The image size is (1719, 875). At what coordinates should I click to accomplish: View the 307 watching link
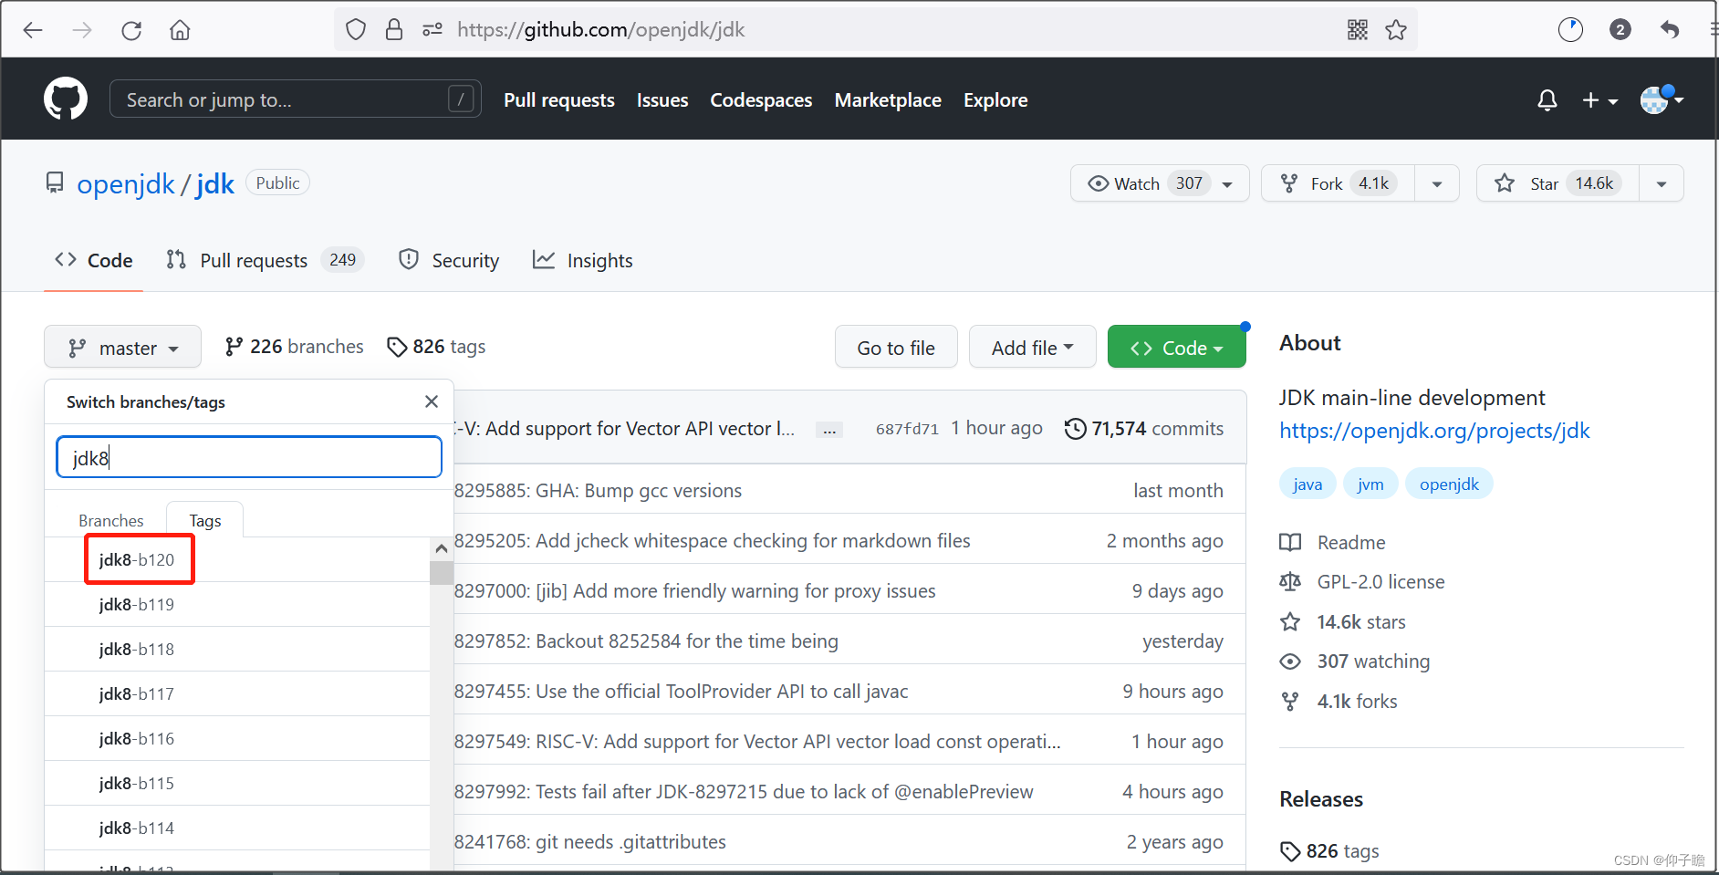click(1355, 661)
